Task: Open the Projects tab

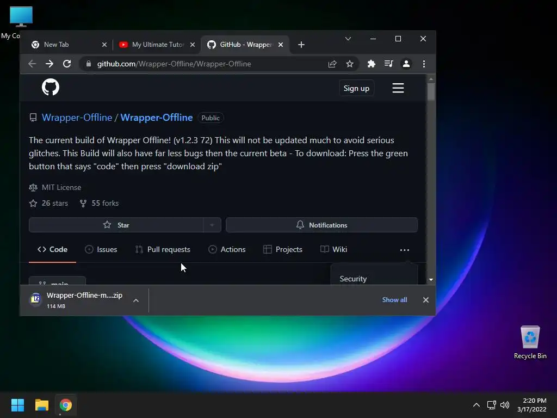Action: [283, 249]
